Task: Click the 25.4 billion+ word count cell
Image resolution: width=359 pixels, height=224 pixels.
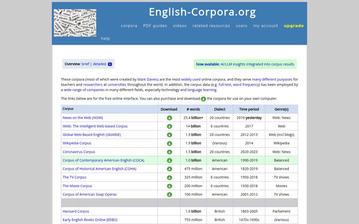Action: (x=193, y=117)
